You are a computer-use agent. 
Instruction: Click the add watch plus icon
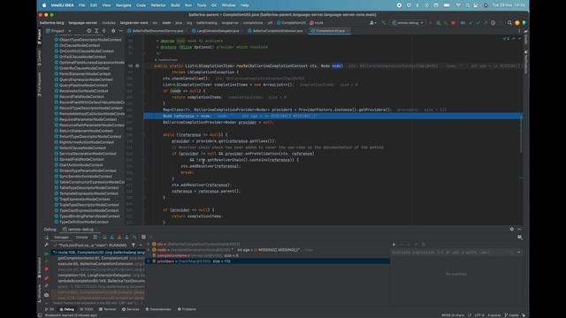pos(394,245)
